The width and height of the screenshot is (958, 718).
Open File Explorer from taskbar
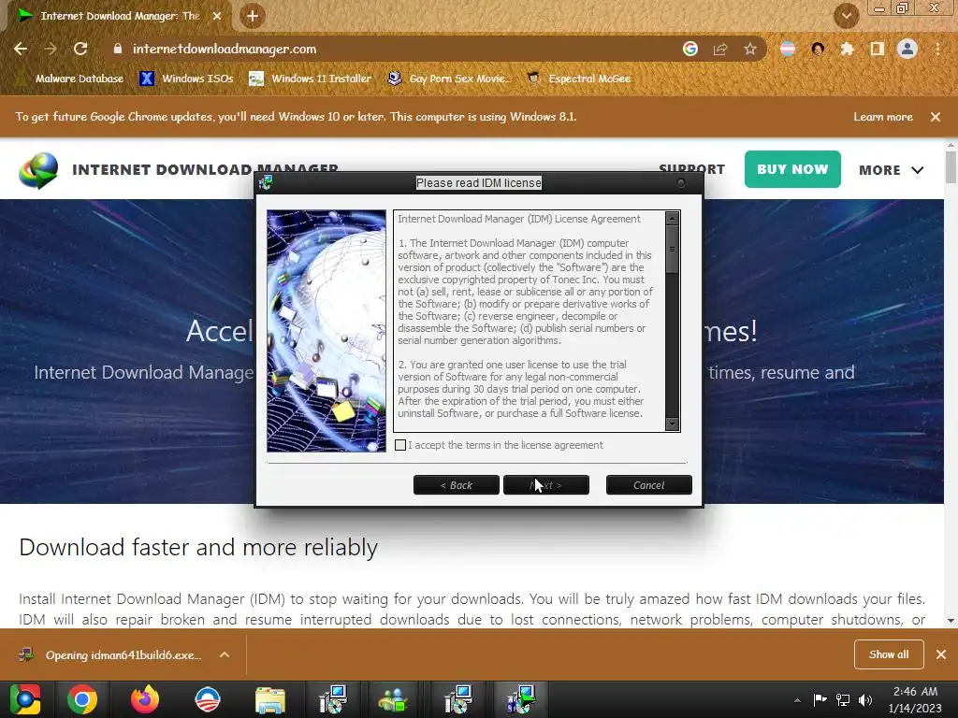click(270, 699)
